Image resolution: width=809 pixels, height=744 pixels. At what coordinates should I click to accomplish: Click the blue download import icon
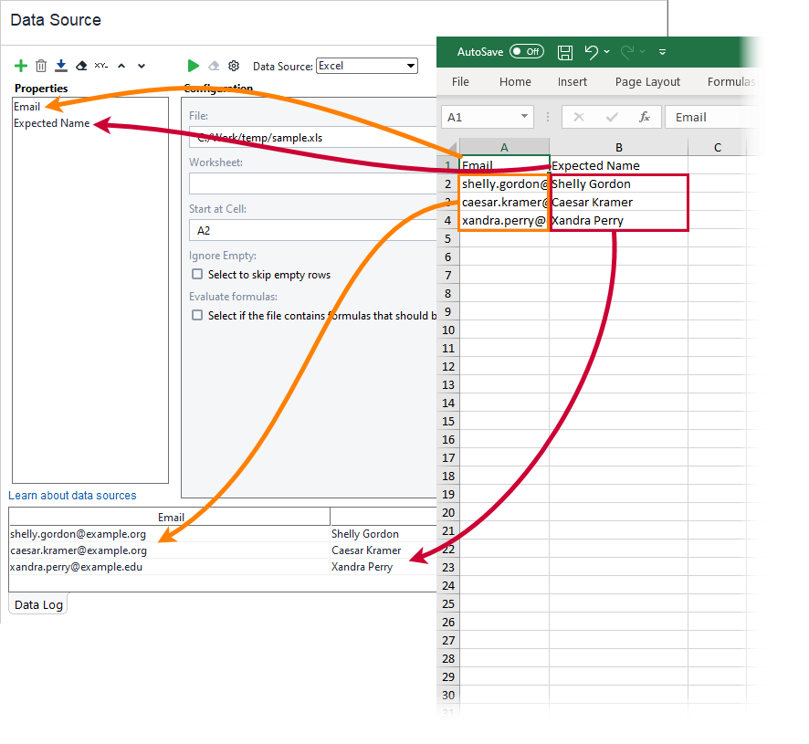pyautogui.click(x=61, y=66)
